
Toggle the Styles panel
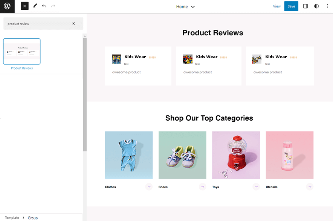tap(316, 6)
